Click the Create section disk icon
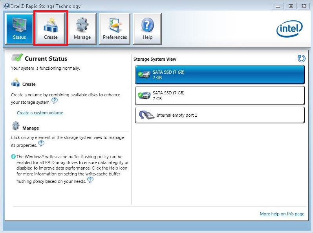The width and height of the screenshot is (313, 233). tap(16, 83)
